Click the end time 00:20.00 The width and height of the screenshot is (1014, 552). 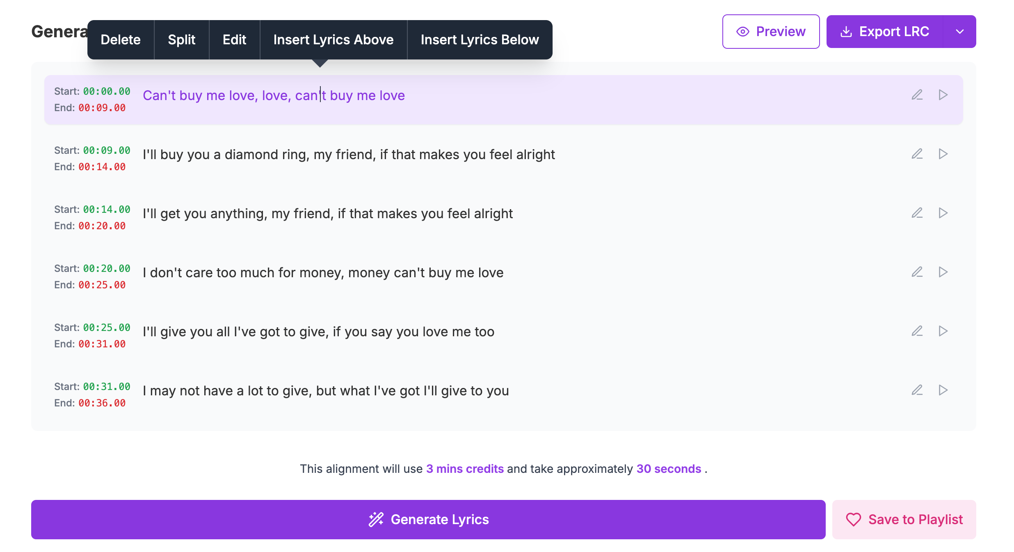102,226
